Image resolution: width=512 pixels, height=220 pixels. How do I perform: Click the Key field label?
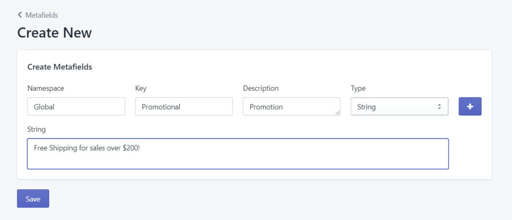coord(141,88)
